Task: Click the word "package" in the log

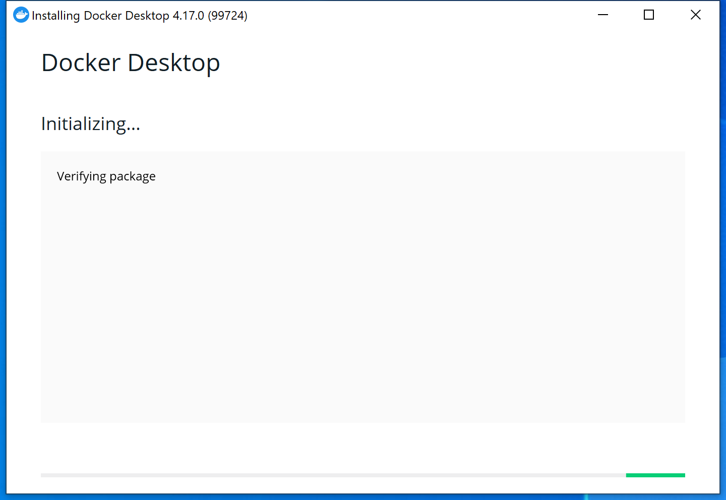Action: coord(133,177)
